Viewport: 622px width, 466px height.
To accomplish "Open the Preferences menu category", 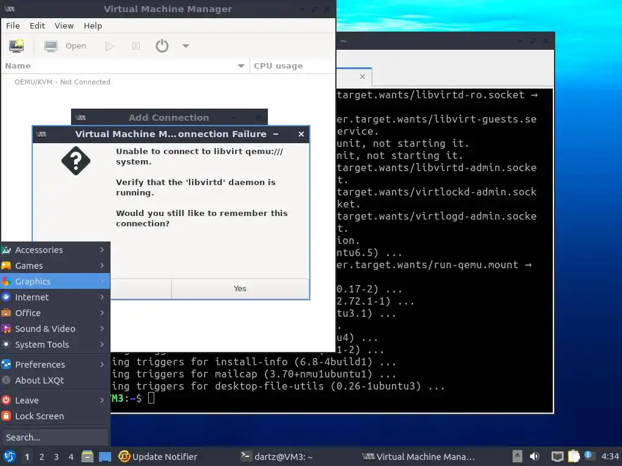I will (x=55, y=365).
